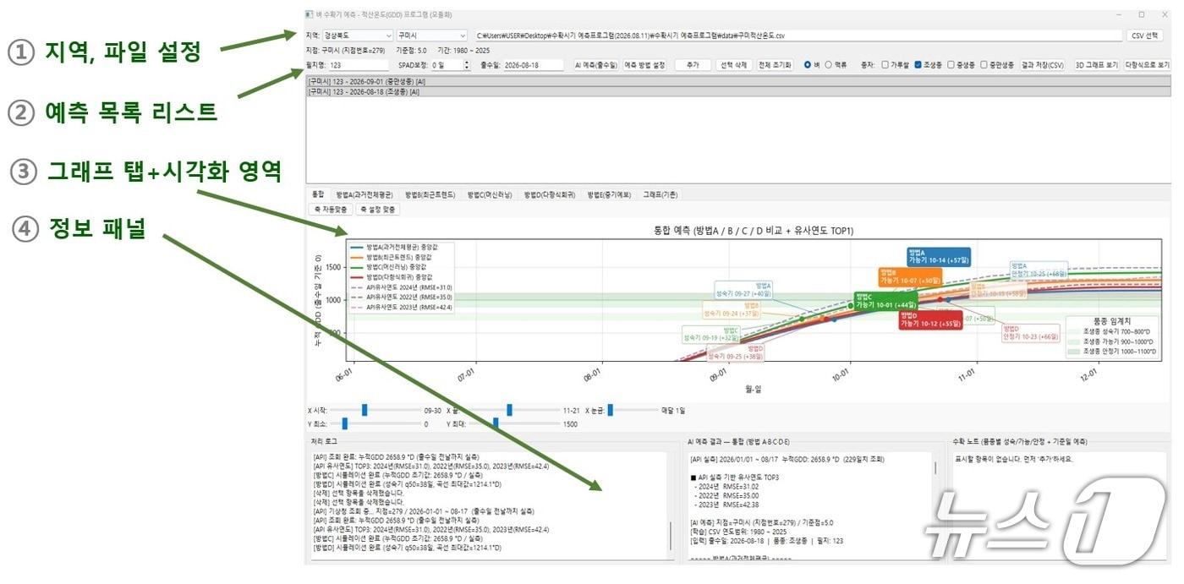1184x584 pixels.
Task: Switch to the 방법C(머신러닝) tab
Action: pos(490,194)
